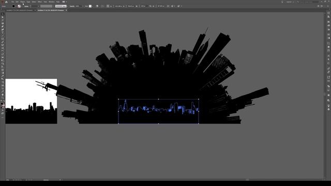Viewport: 331px width, 186px height.
Task: Select the Lasso tool
Action: coord(3,23)
